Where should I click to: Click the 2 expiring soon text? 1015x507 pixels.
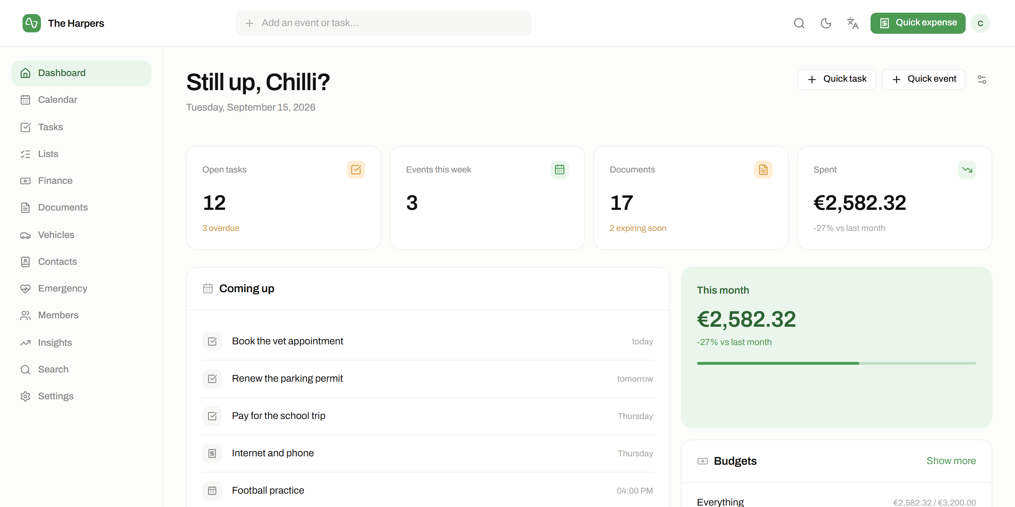(638, 228)
